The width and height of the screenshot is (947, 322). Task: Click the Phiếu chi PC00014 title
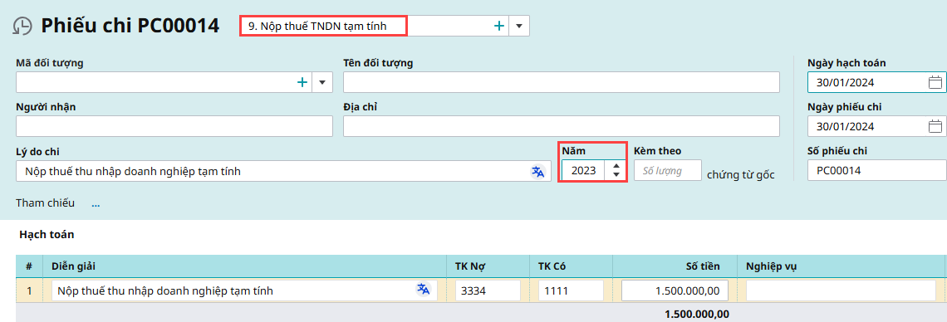[130, 26]
